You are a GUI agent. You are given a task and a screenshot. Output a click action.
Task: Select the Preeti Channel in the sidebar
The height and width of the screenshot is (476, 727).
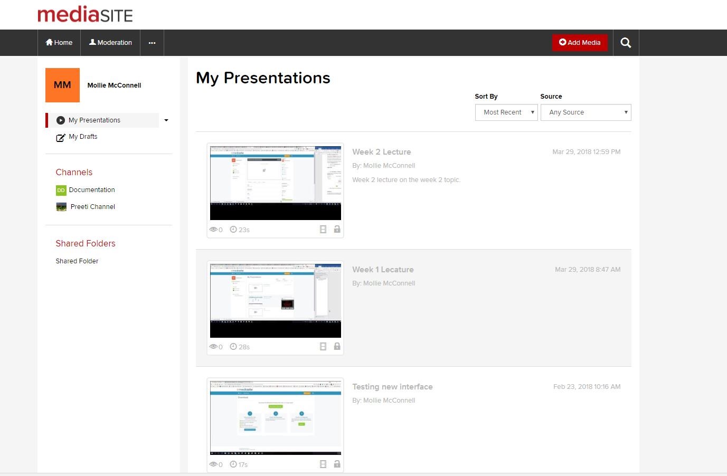pyautogui.click(x=92, y=206)
